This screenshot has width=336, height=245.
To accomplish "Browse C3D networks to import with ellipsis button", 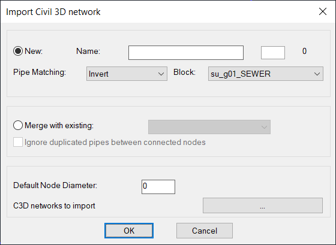I will [x=263, y=205].
